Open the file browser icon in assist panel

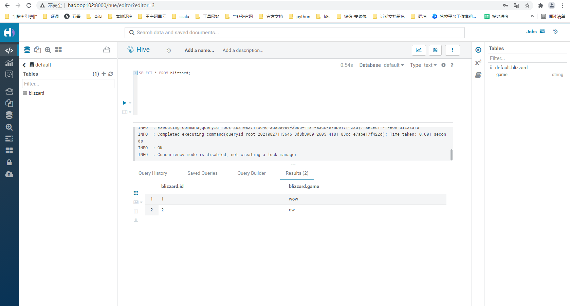pyautogui.click(x=107, y=50)
